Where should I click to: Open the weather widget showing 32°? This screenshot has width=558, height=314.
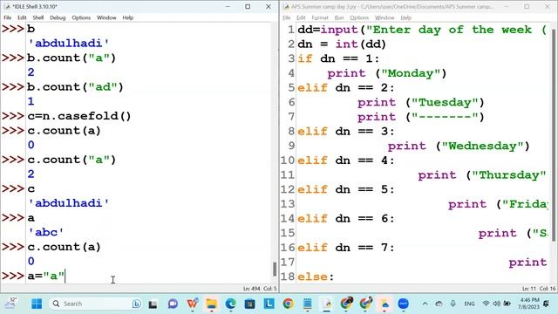click(x=10, y=304)
